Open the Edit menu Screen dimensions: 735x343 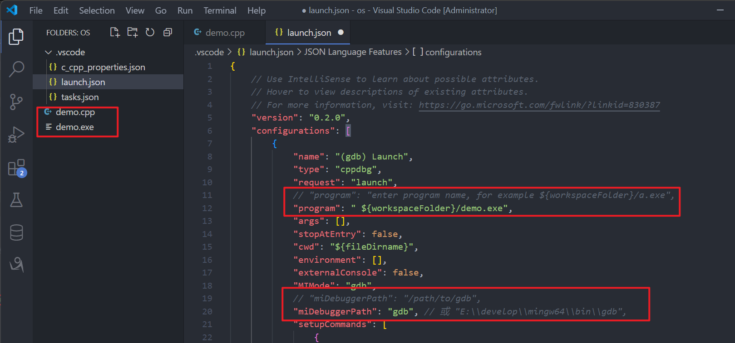pyautogui.click(x=61, y=10)
